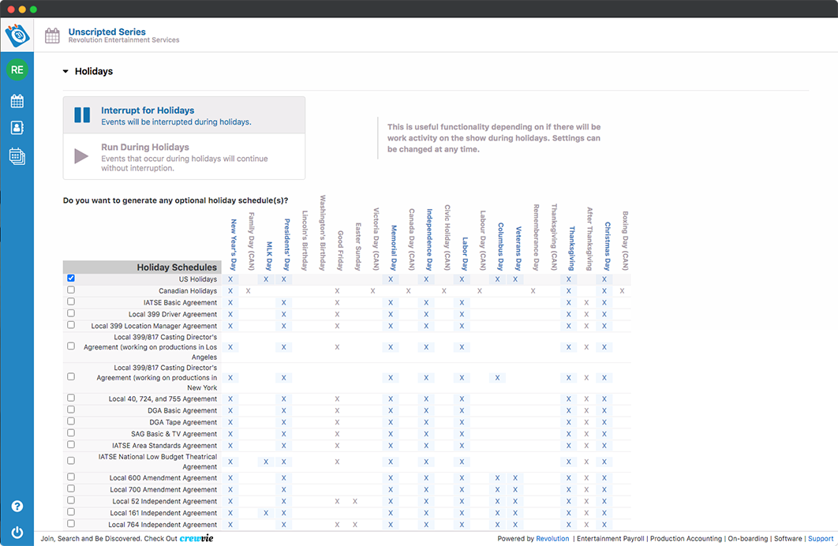The image size is (838, 546).
Task: Click the Boxing Day (CAN) column header
Action: click(625, 241)
